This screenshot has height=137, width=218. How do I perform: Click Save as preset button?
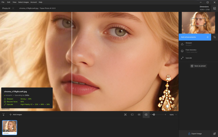point(198,66)
